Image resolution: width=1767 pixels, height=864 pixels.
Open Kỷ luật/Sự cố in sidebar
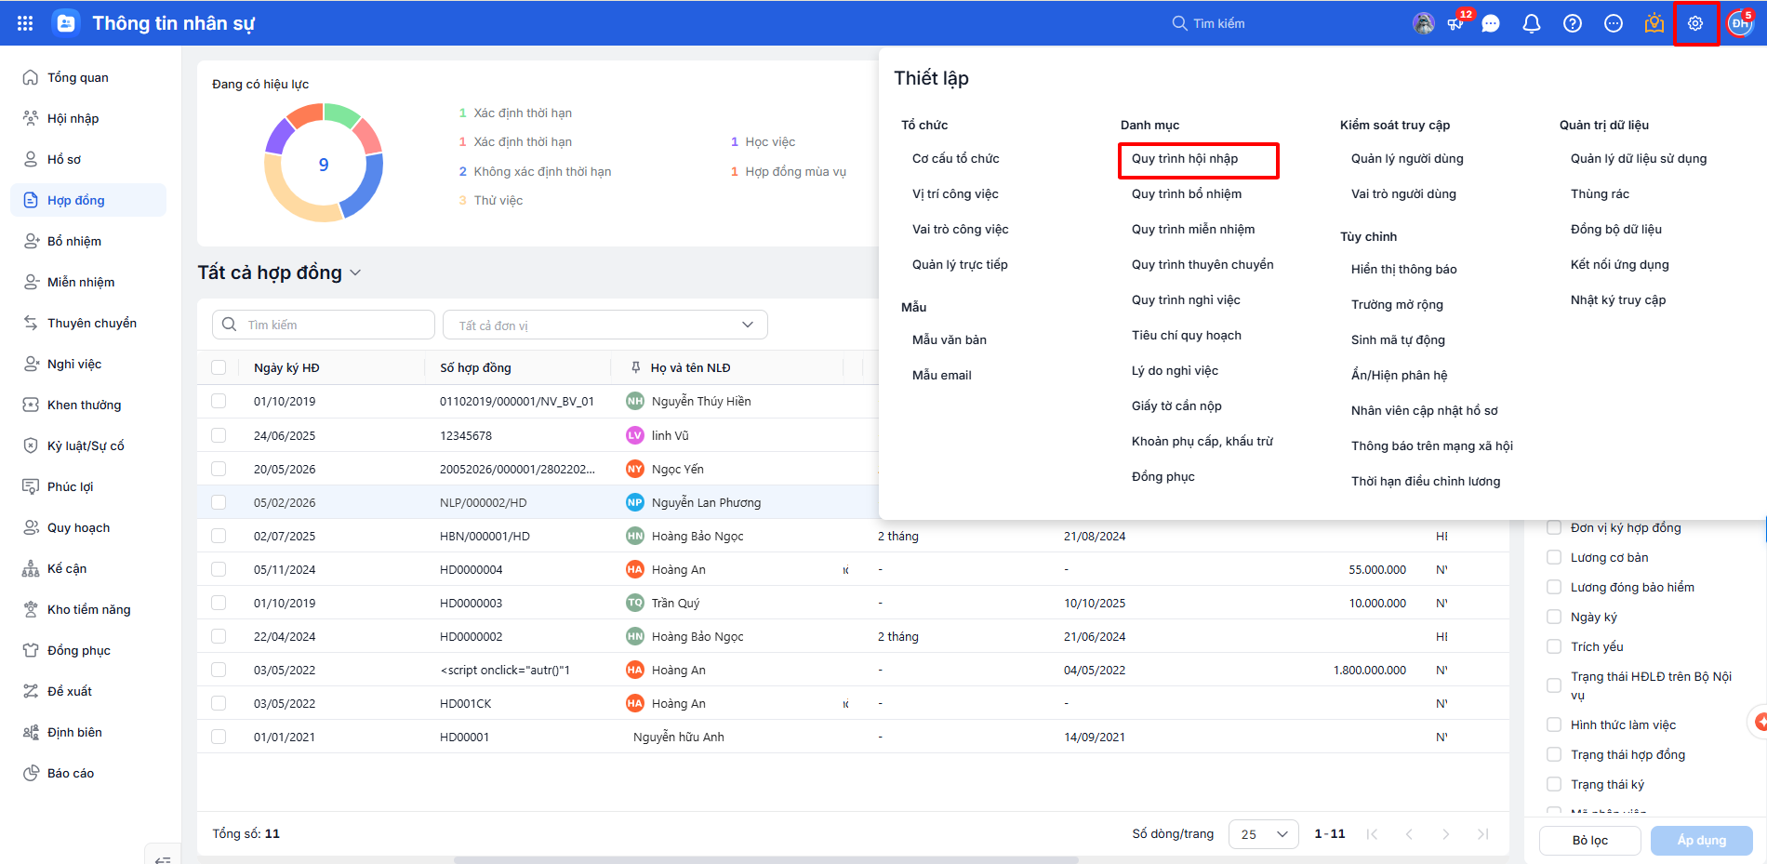(88, 445)
